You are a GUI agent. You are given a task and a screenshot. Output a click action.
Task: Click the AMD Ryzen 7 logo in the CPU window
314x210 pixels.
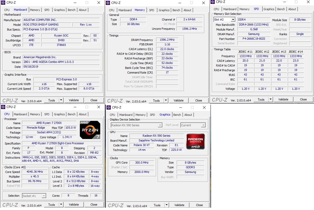[x=90, y=130]
